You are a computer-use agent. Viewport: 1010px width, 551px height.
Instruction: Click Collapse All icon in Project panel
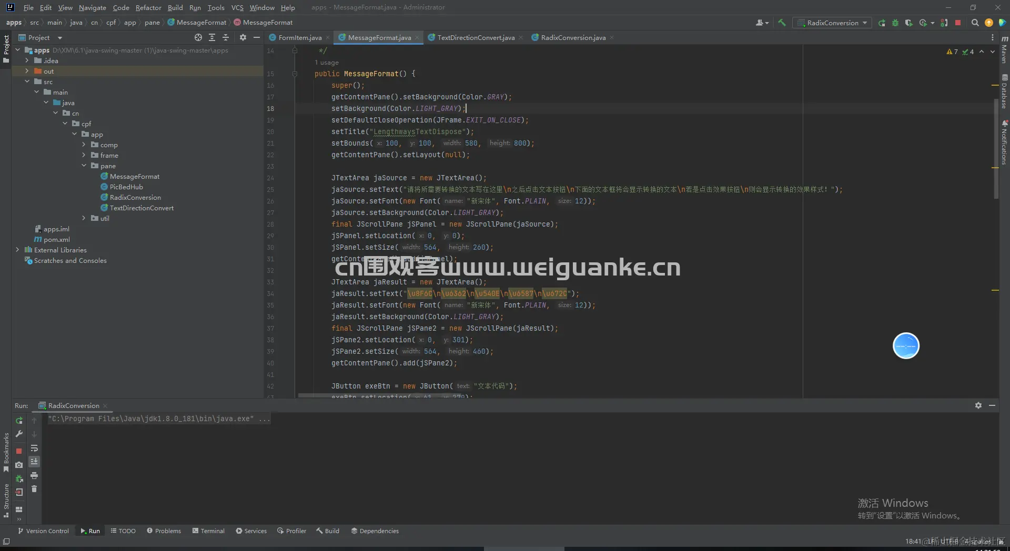pos(226,37)
